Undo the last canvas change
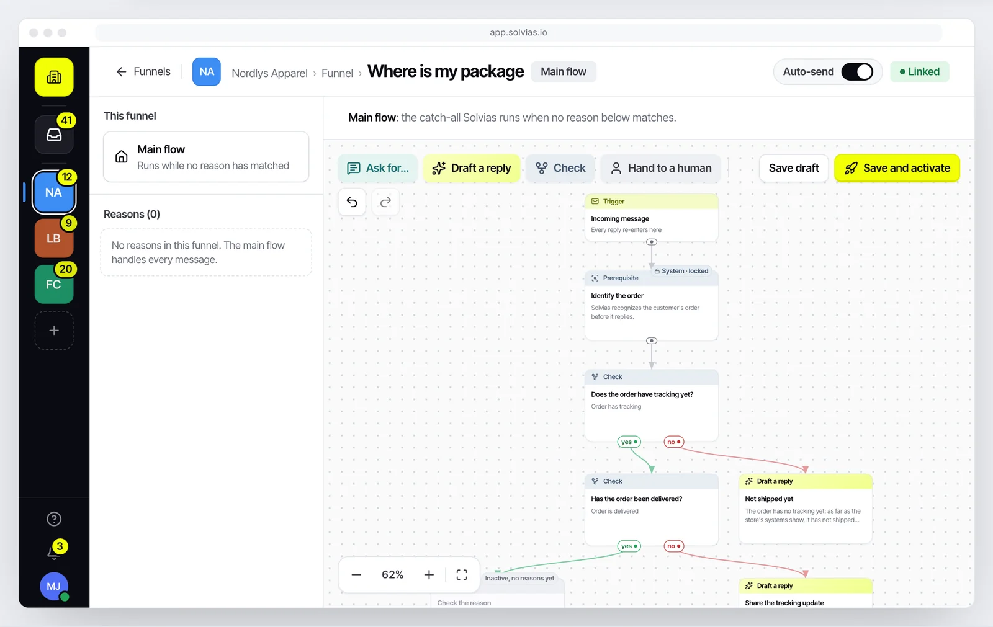This screenshot has height=627, width=993. click(x=352, y=202)
